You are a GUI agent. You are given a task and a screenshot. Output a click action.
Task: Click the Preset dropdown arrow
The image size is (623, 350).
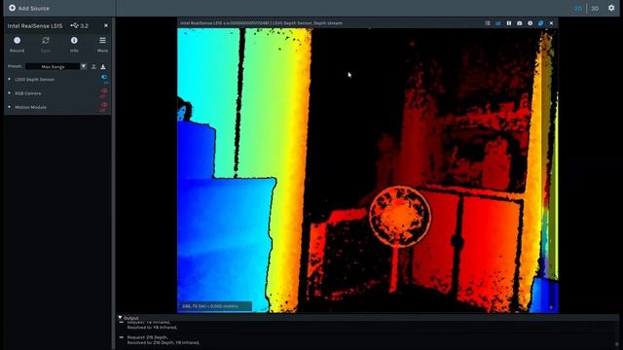(84, 66)
